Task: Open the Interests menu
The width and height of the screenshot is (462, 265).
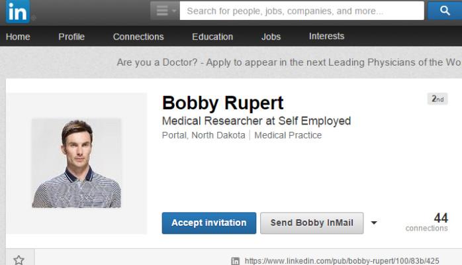Action: tap(326, 36)
